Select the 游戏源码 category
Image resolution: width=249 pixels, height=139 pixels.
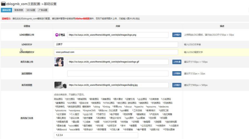[x=132, y=103]
